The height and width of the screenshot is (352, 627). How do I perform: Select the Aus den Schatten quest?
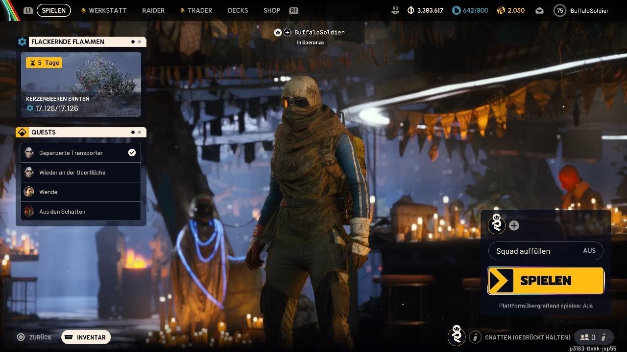(81, 211)
